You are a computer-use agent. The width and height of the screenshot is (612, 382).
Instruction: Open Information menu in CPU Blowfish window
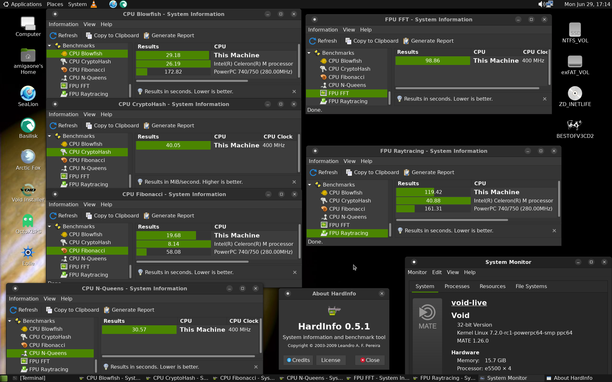coord(63,25)
